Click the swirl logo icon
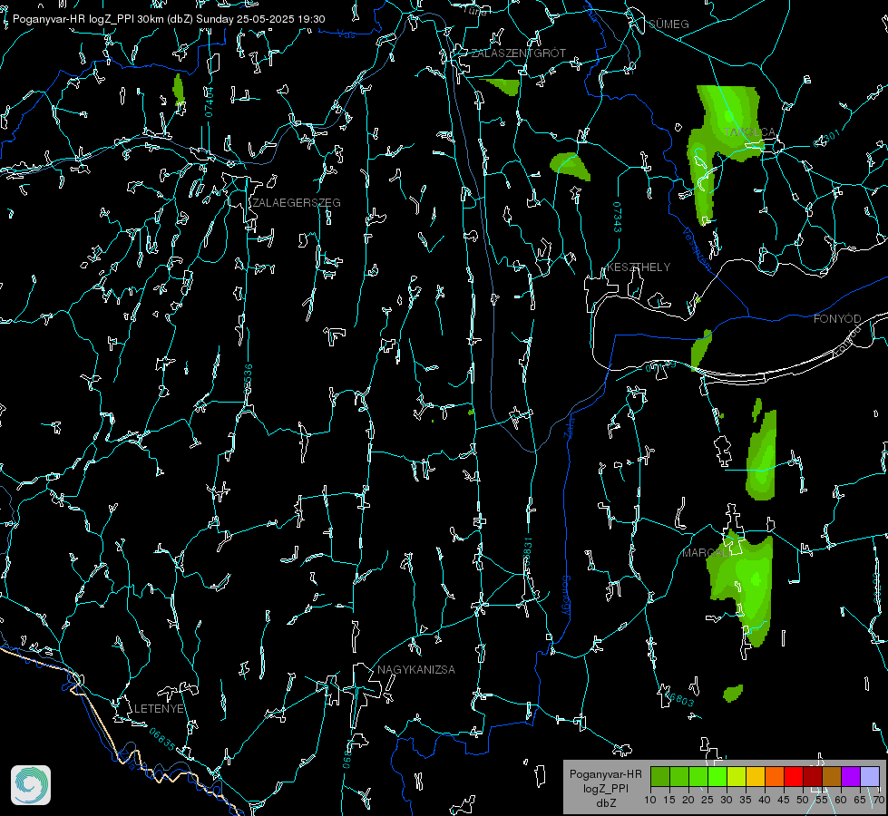 coord(31,785)
